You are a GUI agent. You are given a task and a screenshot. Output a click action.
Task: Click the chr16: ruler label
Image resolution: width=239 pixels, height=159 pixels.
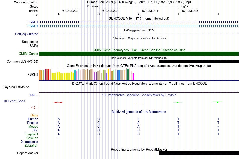[x=33, y=11]
